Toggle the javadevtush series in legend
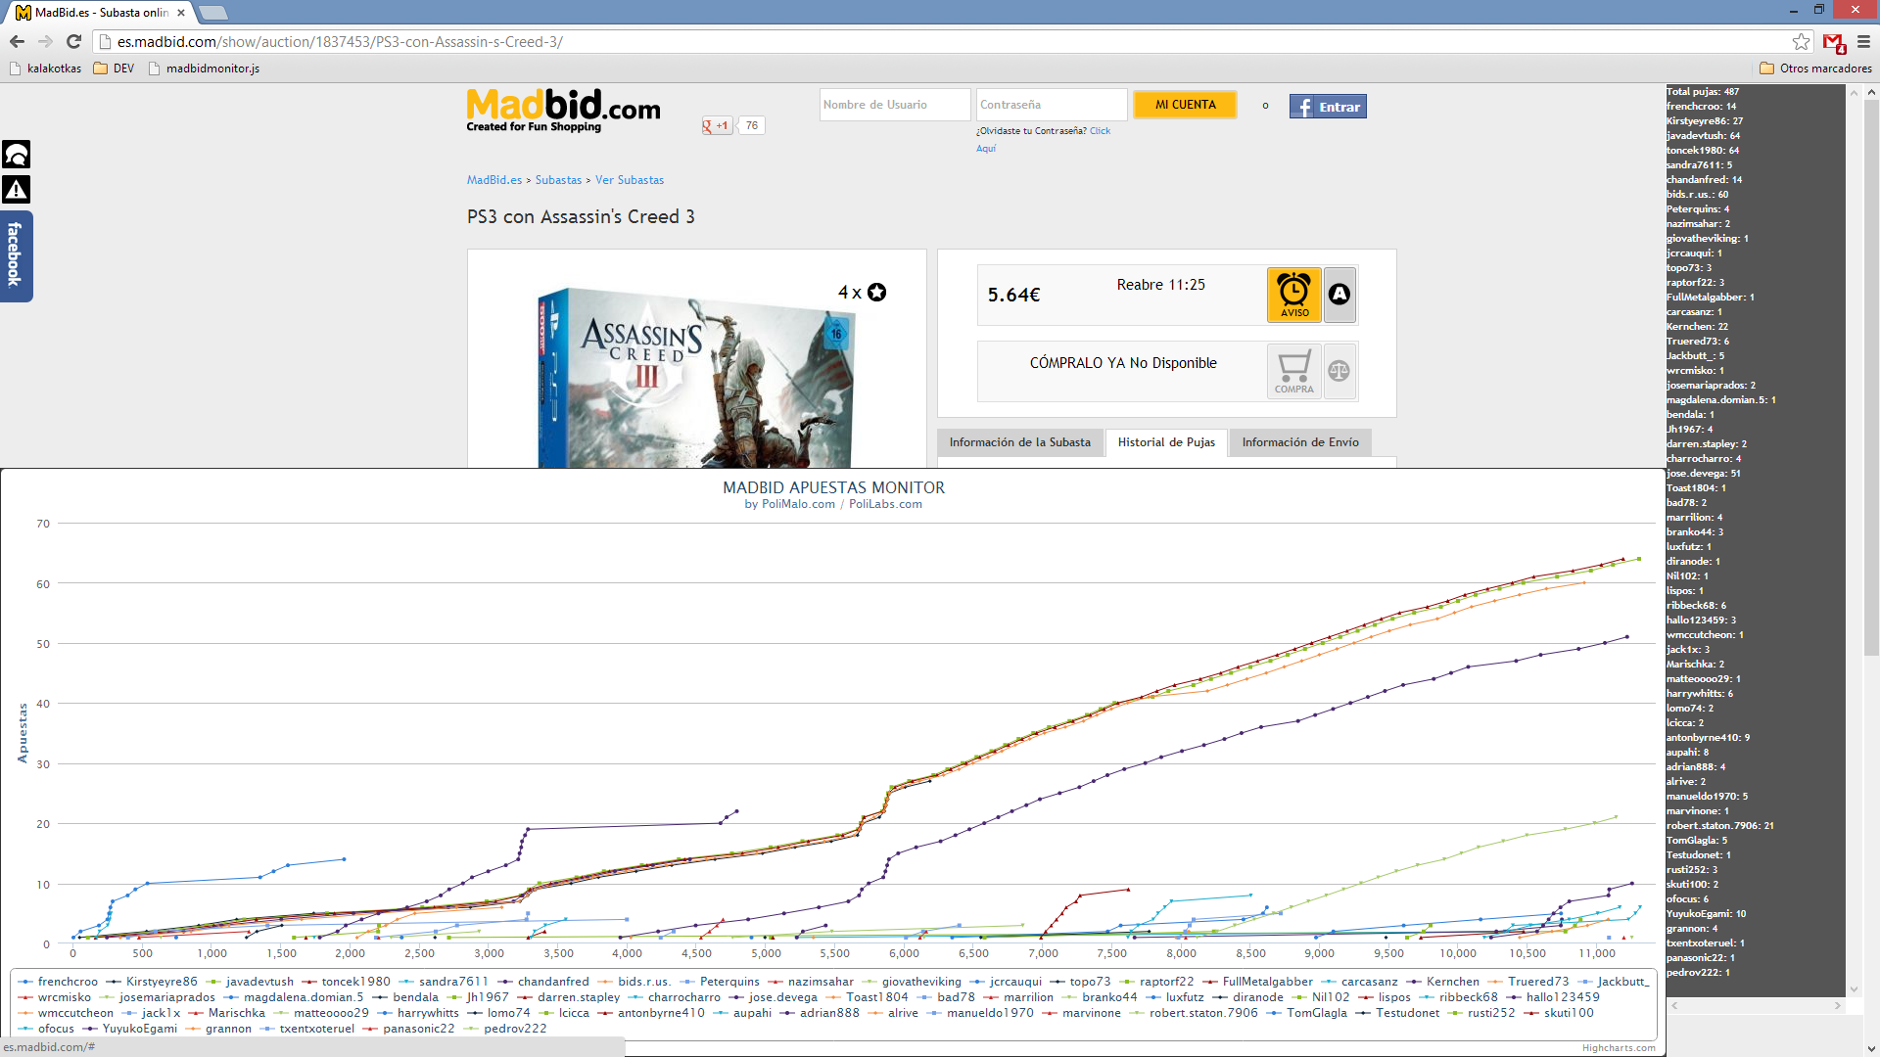Screen dimensions: 1880x1057 click(x=250, y=982)
